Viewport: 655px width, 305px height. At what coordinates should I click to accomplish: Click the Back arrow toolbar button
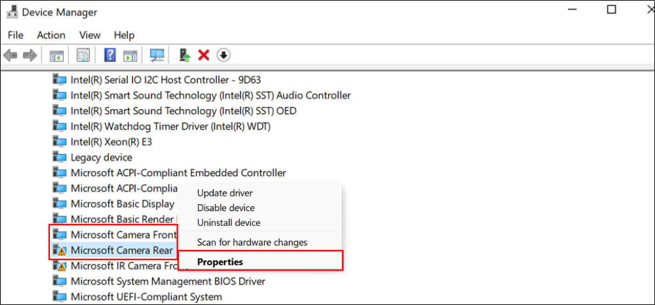[x=10, y=56]
